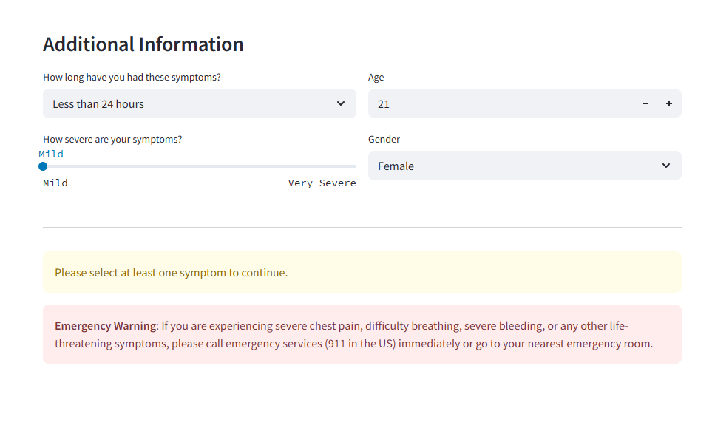Click the black "Mild" label beneath the slider
712x428 pixels.
point(55,183)
